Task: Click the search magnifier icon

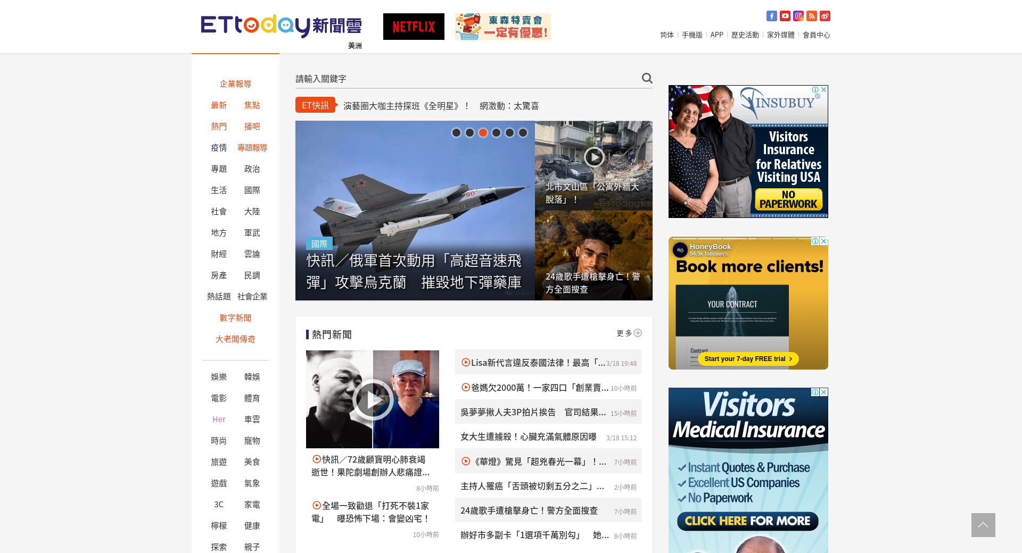Action: (647, 78)
